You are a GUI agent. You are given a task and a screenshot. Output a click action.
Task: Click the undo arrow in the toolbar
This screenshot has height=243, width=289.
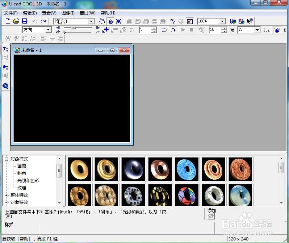coord(35,21)
